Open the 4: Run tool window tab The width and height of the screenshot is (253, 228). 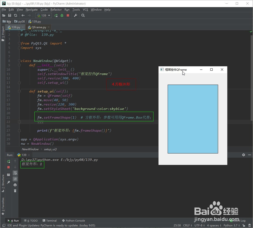(13, 221)
